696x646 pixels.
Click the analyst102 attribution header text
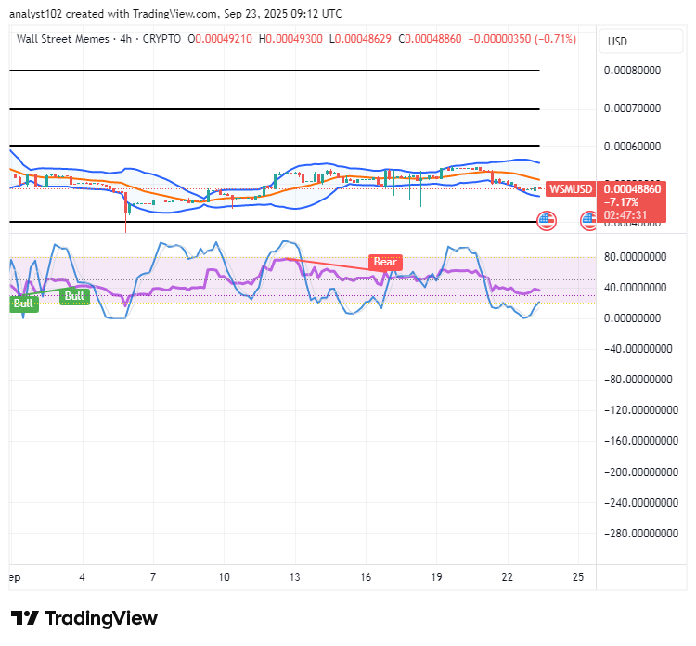click(x=175, y=14)
